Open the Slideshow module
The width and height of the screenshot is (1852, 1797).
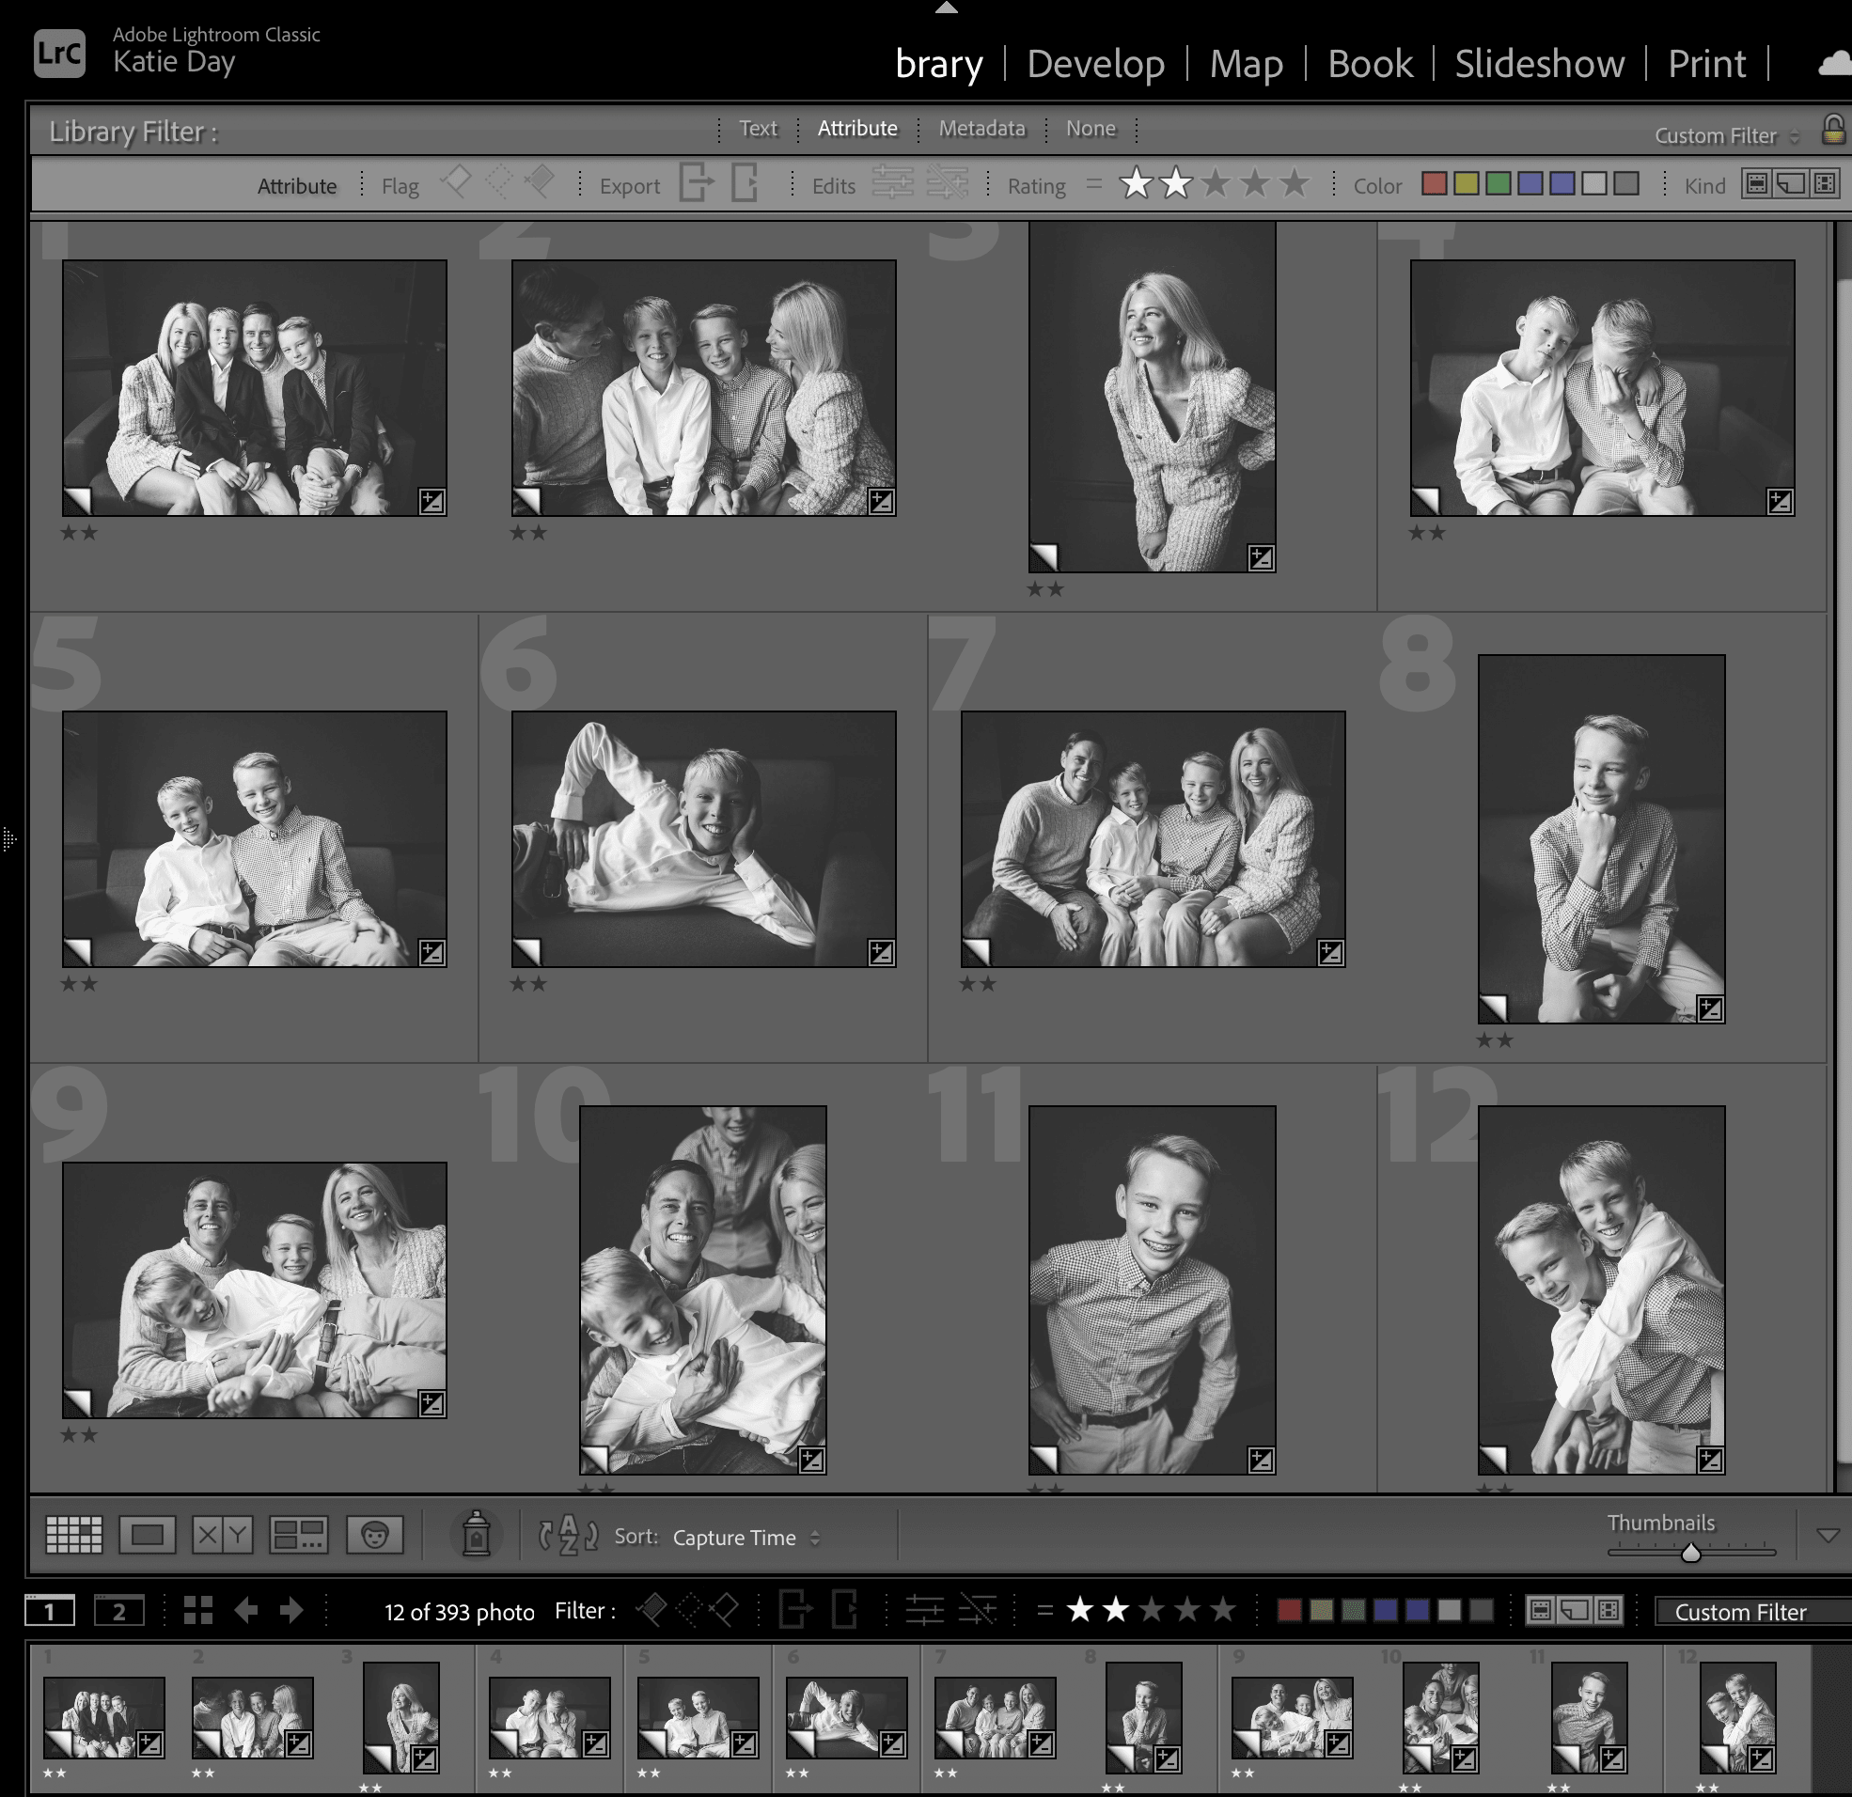[1538, 64]
